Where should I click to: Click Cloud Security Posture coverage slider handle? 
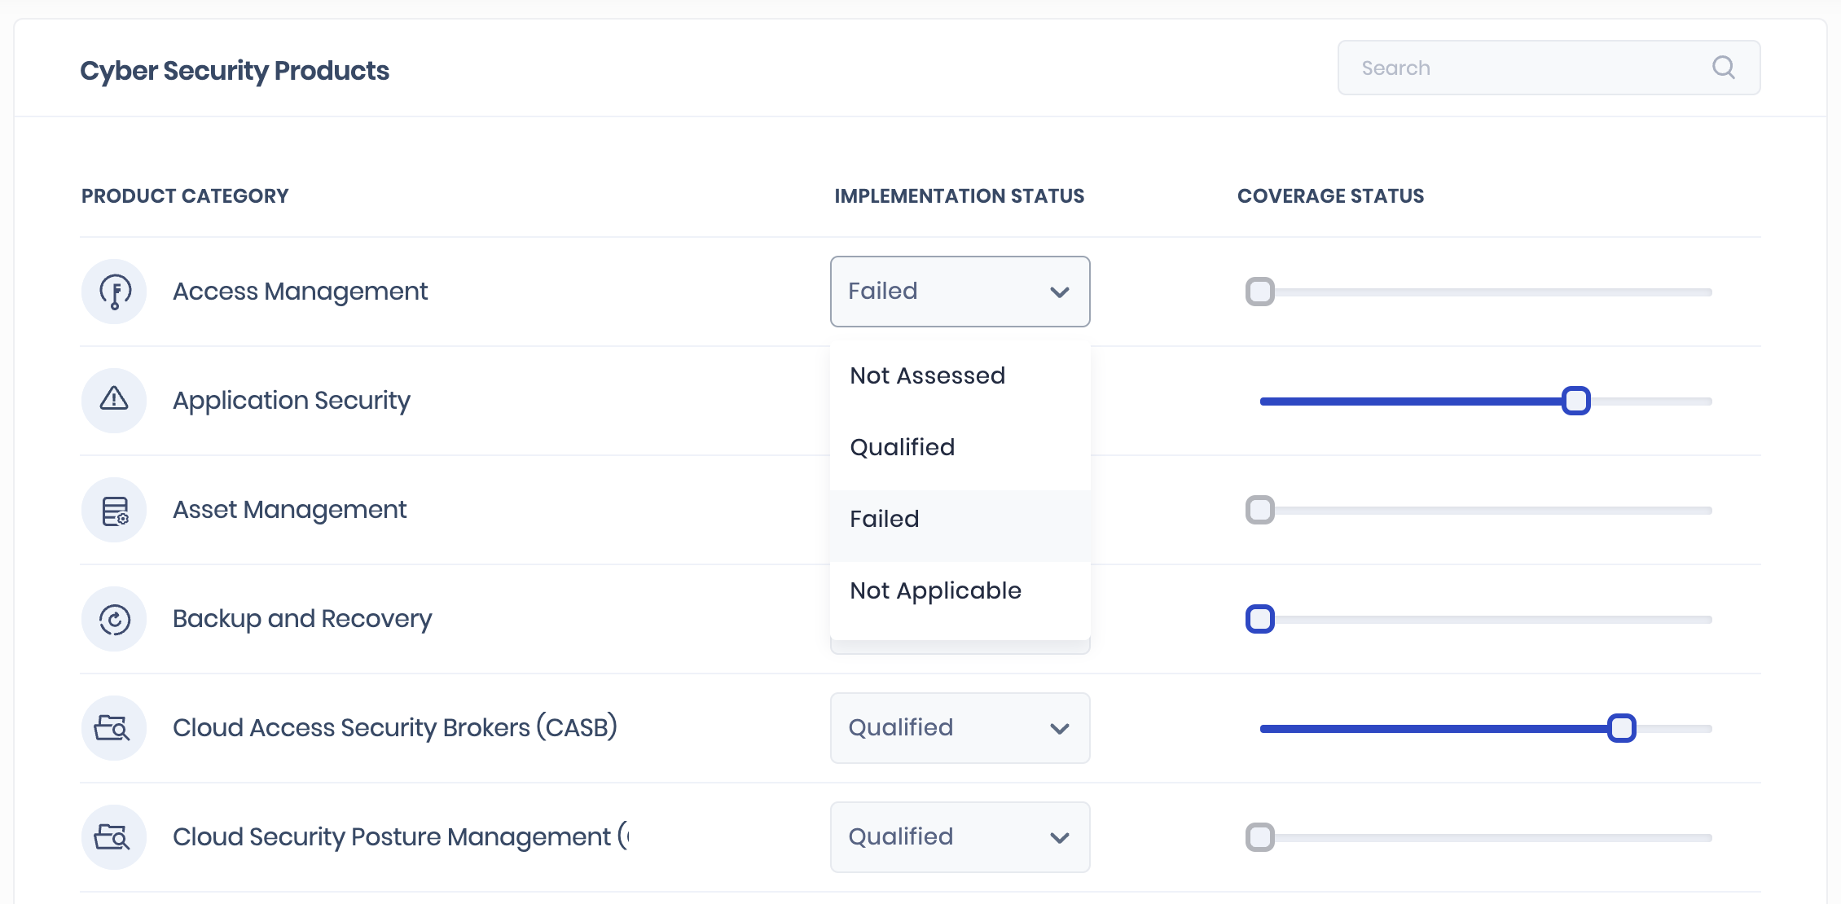pos(1260,837)
